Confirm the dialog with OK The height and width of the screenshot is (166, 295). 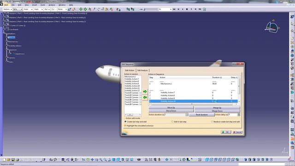(226, 132)
